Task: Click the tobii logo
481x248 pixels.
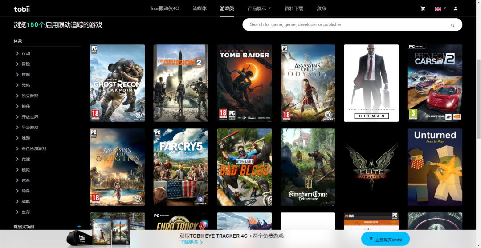Action: (x=22, y=8)
